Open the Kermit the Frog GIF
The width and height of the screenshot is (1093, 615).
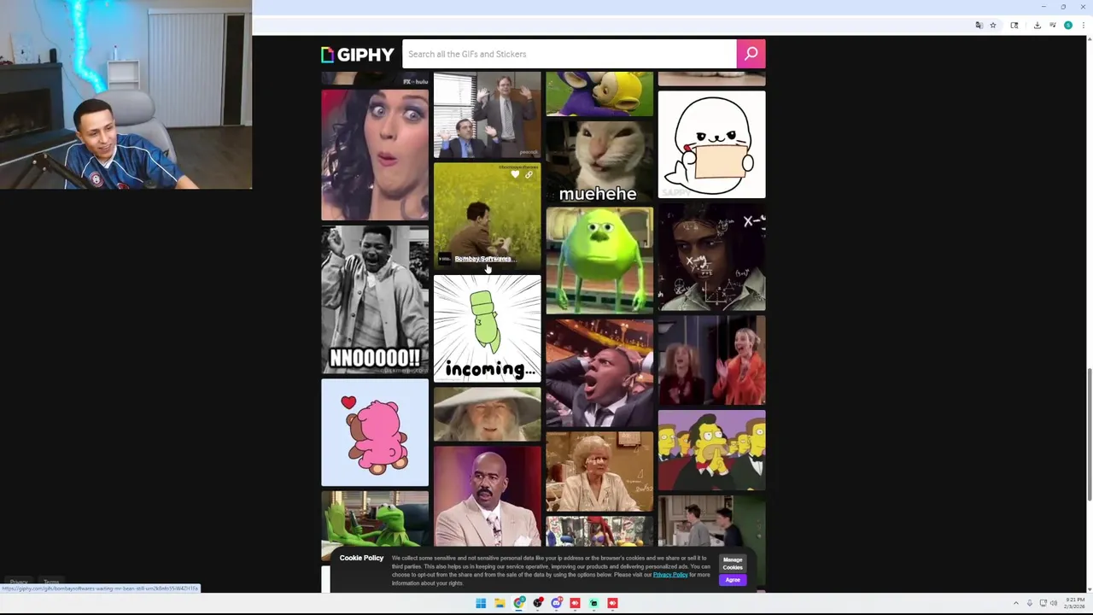[375, 518]
